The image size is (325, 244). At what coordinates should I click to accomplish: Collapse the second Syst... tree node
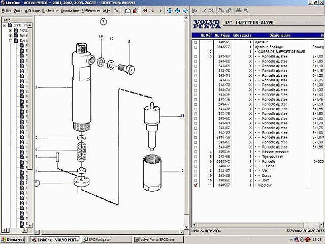point(11,41)
